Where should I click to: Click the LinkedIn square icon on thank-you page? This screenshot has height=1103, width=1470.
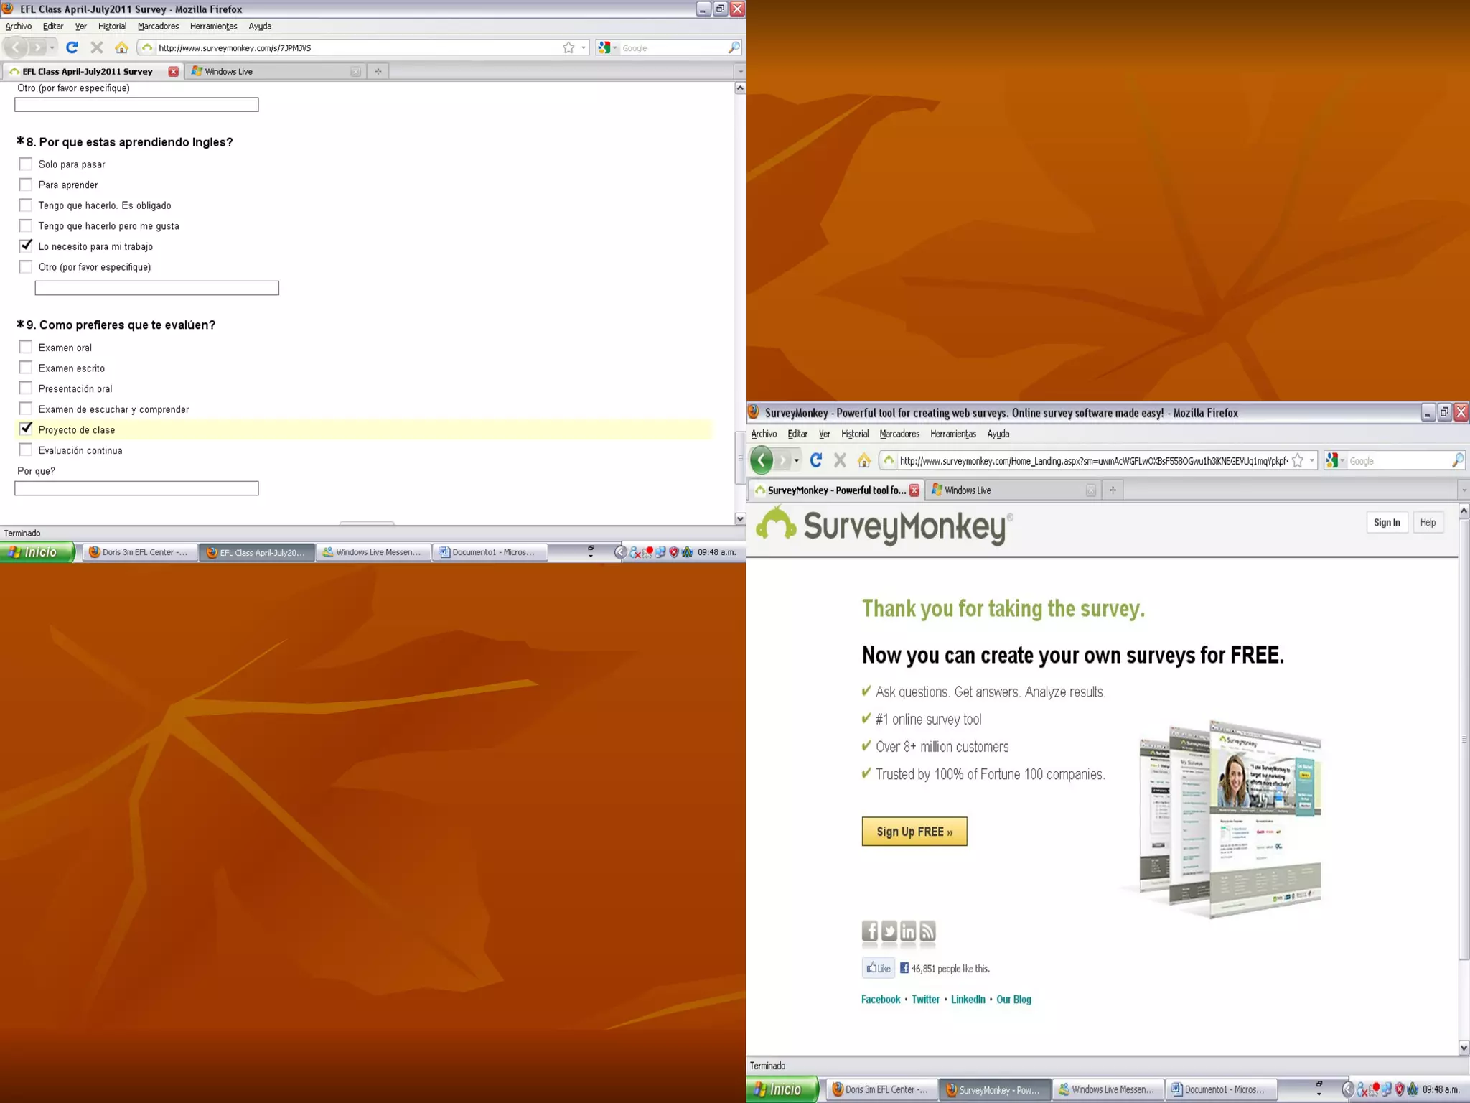point(908,931)
